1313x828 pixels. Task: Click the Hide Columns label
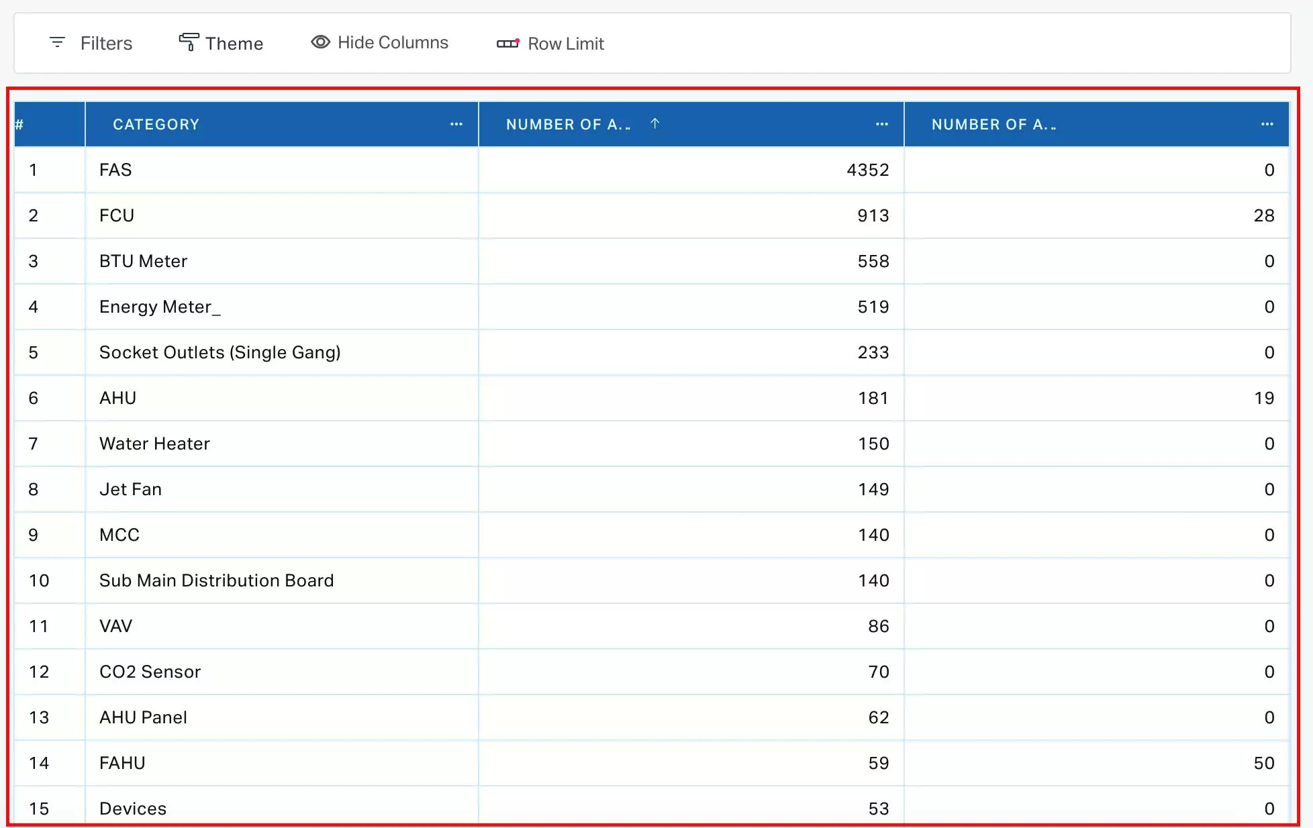click(393, 43)
